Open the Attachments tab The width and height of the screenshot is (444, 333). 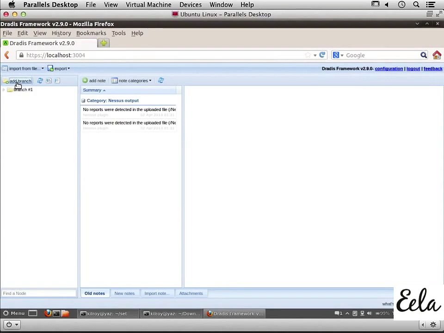click(191, 293)
